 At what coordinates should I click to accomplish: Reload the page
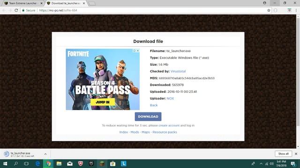[x=16, y=10]
